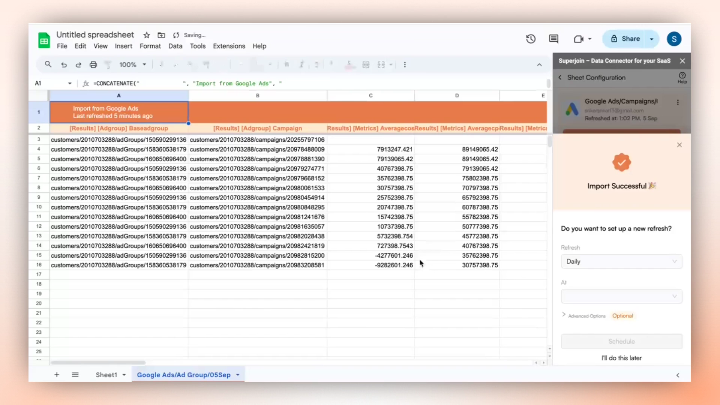
Task: Open the View menu
Action: click(100, 46)
